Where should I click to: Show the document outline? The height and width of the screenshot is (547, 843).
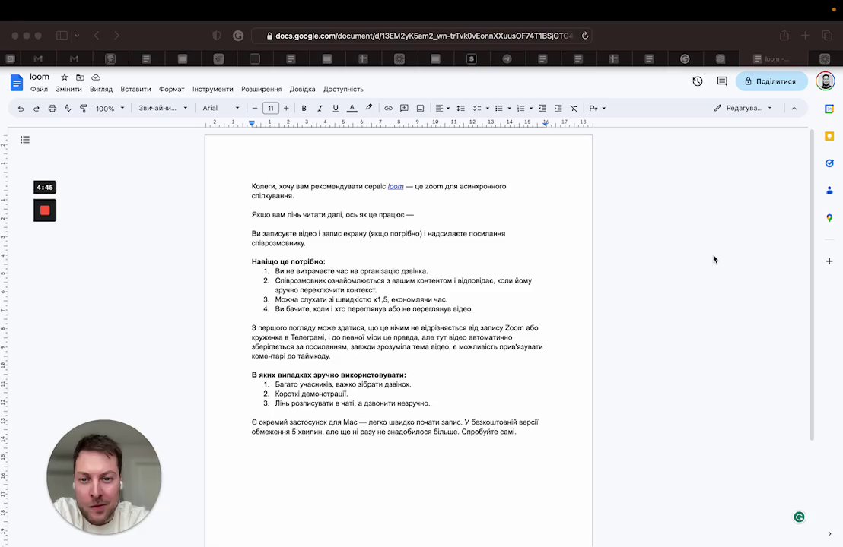tap(25, 140)
